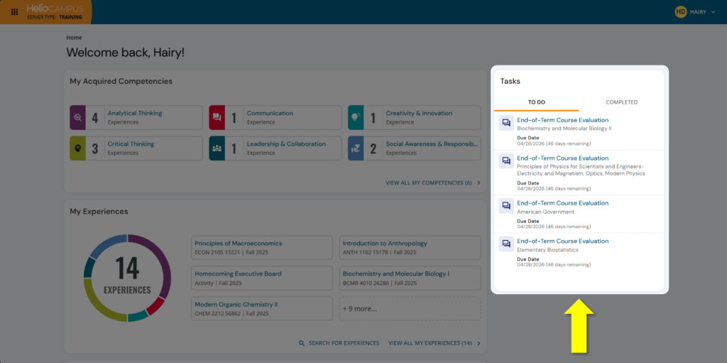Viewport: 727px width, 363px height.
Task: Open the Creativity & Innovation competency icon
Action: (x=356, y=117)
